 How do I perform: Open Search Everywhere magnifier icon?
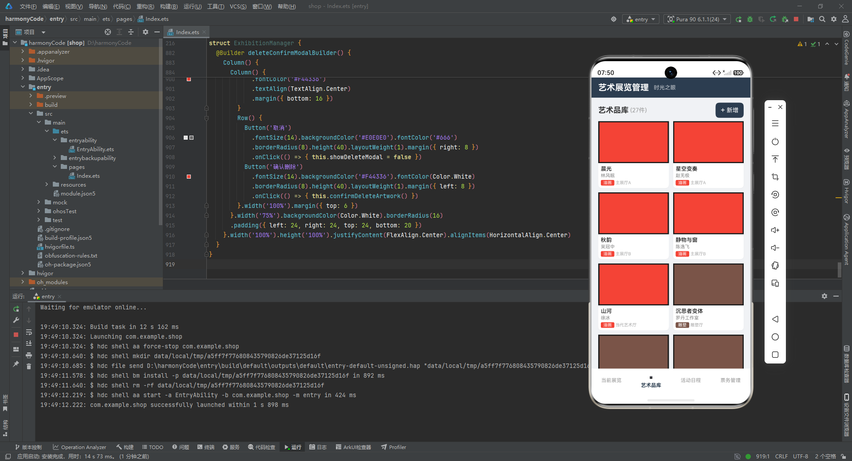pyautogui.click(x=822, y=20)
